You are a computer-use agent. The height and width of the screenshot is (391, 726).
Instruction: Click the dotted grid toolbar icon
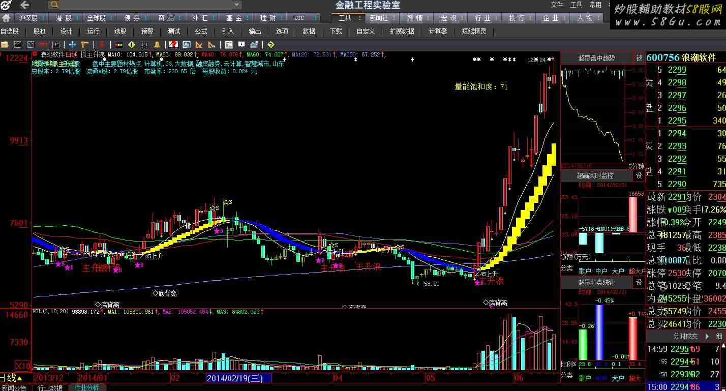(x=144, y=45)
